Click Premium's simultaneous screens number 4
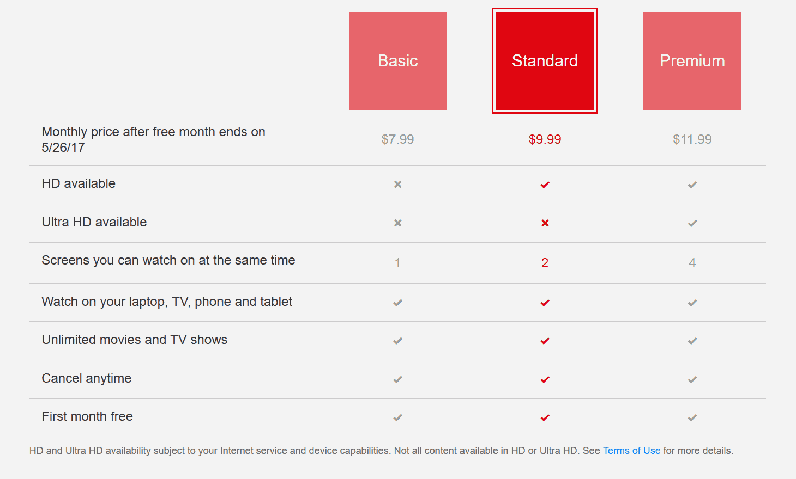 692,263
